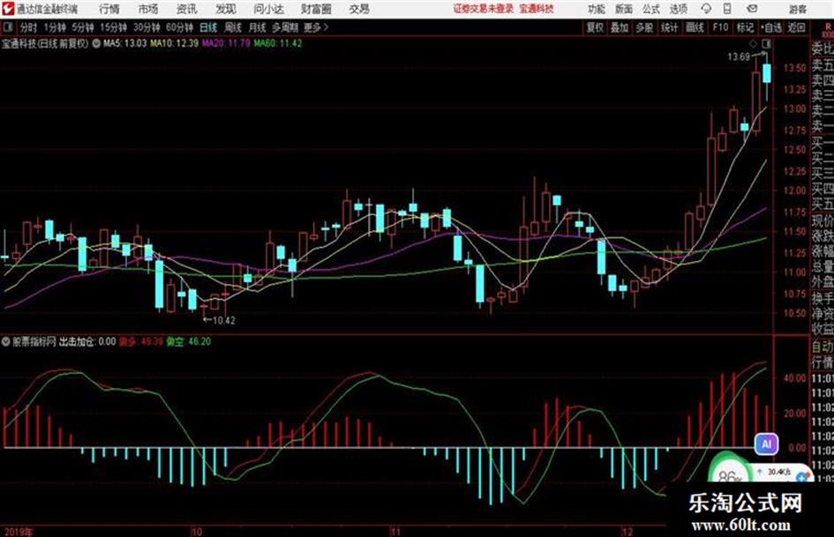
Task: Click the 出击加仓: 0.00 indicator value
Action: pos(87,341)
